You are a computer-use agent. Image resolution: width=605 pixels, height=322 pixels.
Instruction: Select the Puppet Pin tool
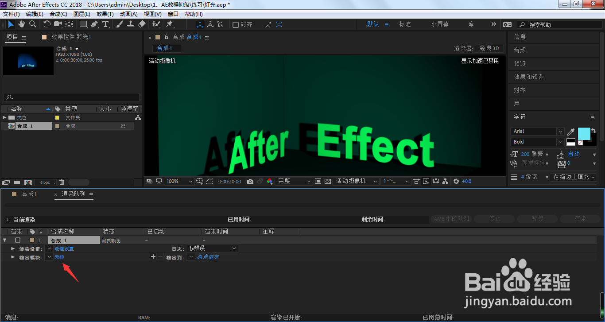click(170, 24)
